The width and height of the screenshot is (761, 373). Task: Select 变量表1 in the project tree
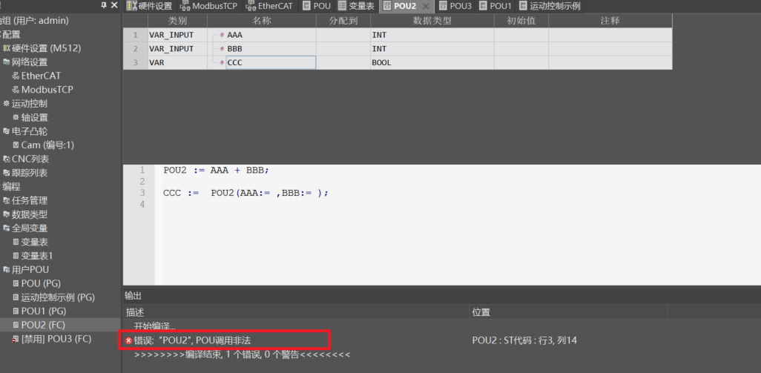click(x=36, y=256)
